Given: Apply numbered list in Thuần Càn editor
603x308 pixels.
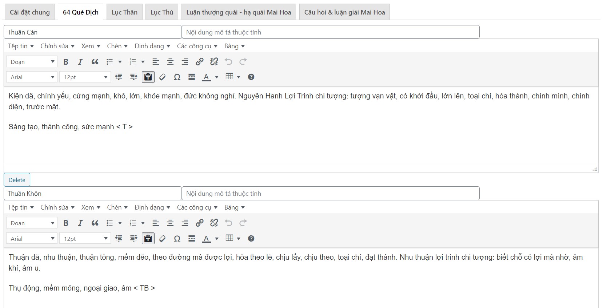Looking at the screenshot, I should pos(133,62).
